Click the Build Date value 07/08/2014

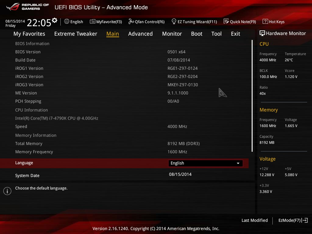tap(179, 60)
